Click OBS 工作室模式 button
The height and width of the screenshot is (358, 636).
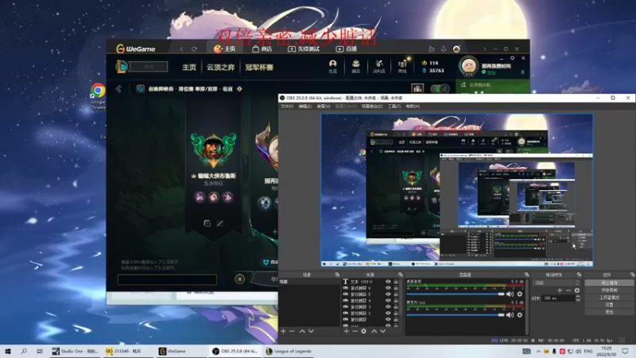(609, 298)
